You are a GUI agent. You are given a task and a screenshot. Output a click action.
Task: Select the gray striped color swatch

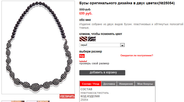pyautogui.click(x=92, y=39)
